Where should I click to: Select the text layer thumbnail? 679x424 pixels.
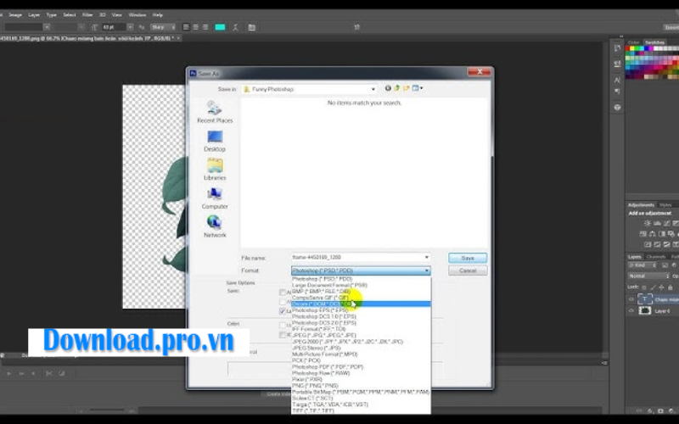click(x=645, y=299)
